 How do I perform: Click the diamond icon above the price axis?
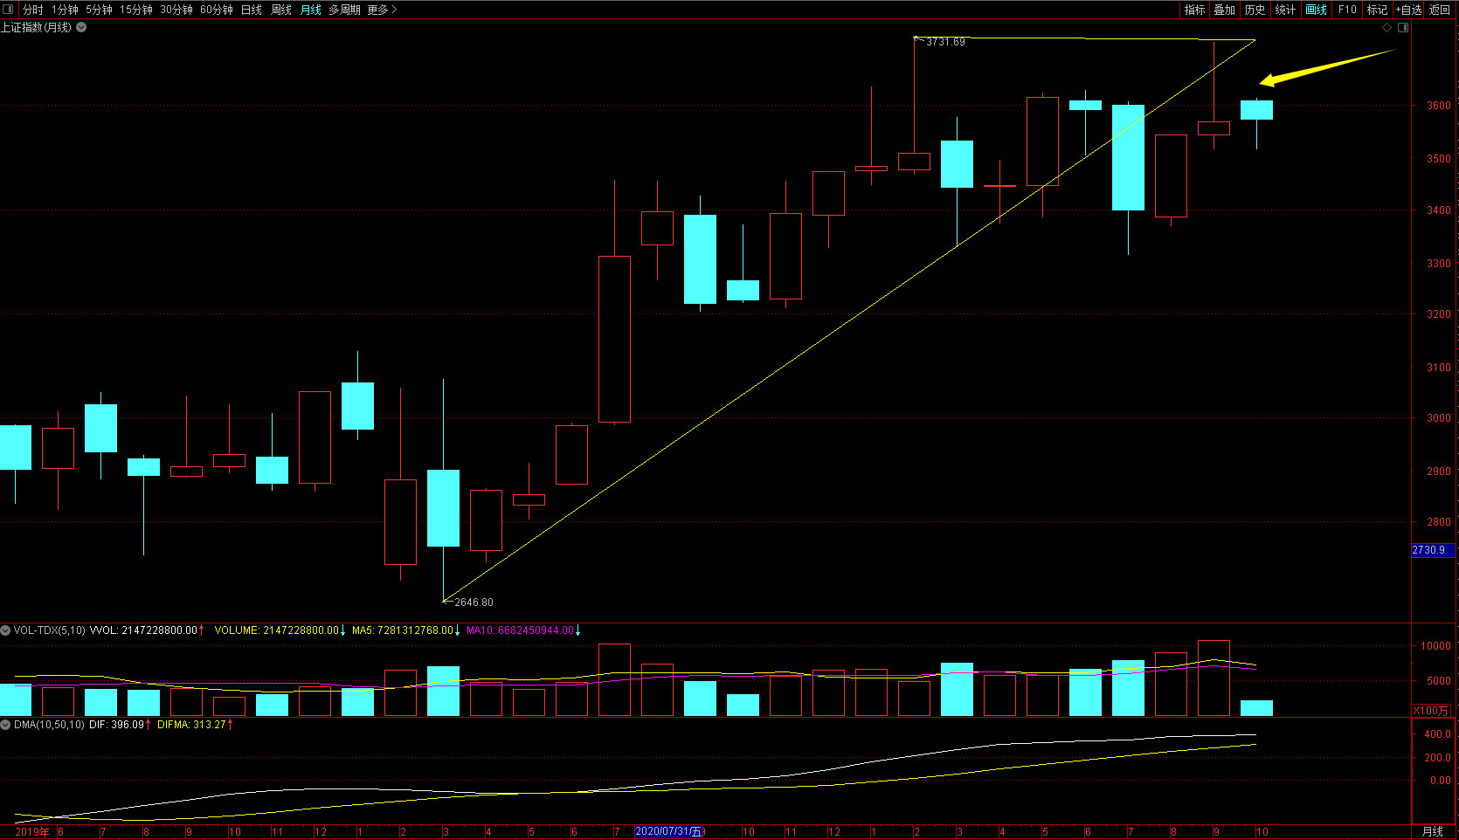tap(1386, 28)
